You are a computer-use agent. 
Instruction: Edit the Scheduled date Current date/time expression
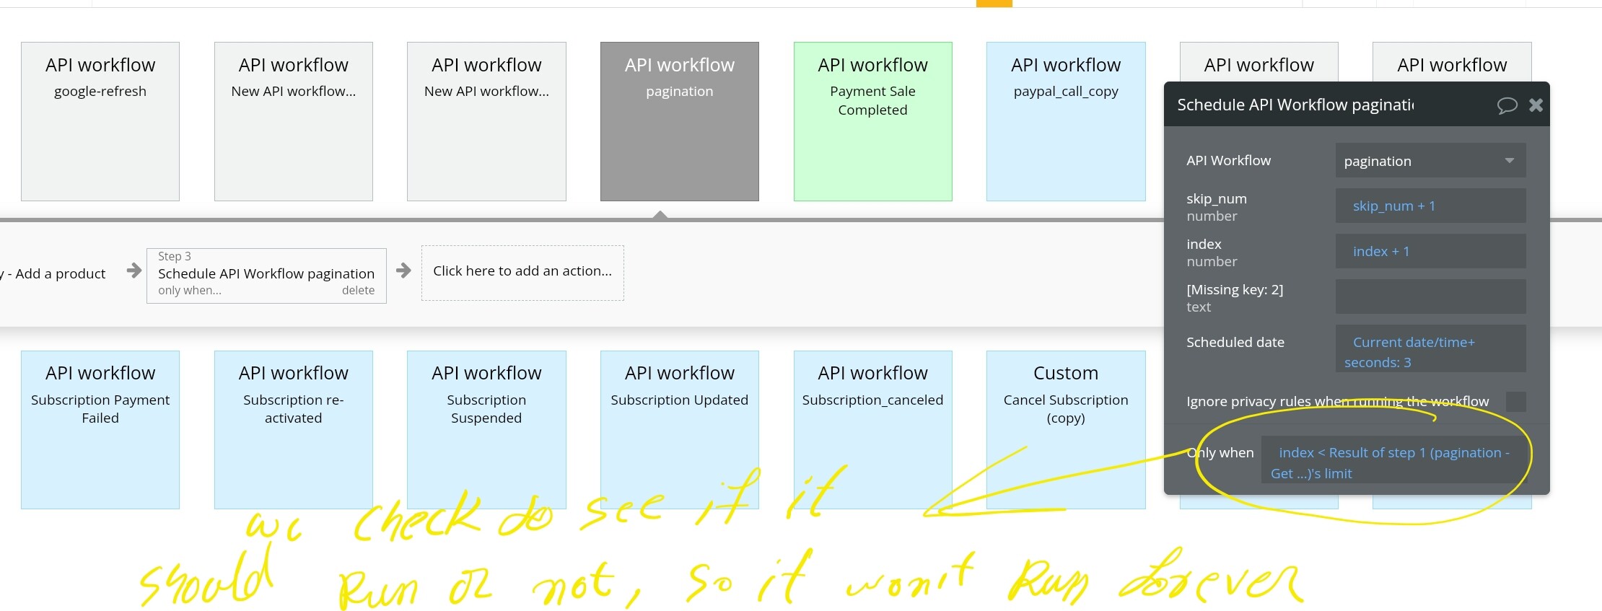click(1430, 348)
